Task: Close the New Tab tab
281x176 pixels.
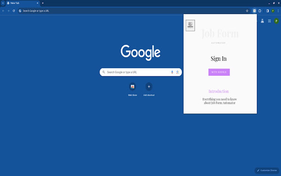Action: [x=37, y=3]
